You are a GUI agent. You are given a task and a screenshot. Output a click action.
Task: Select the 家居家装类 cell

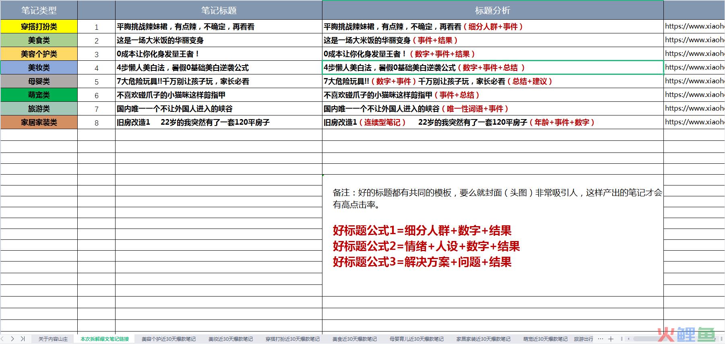(39, 122)
